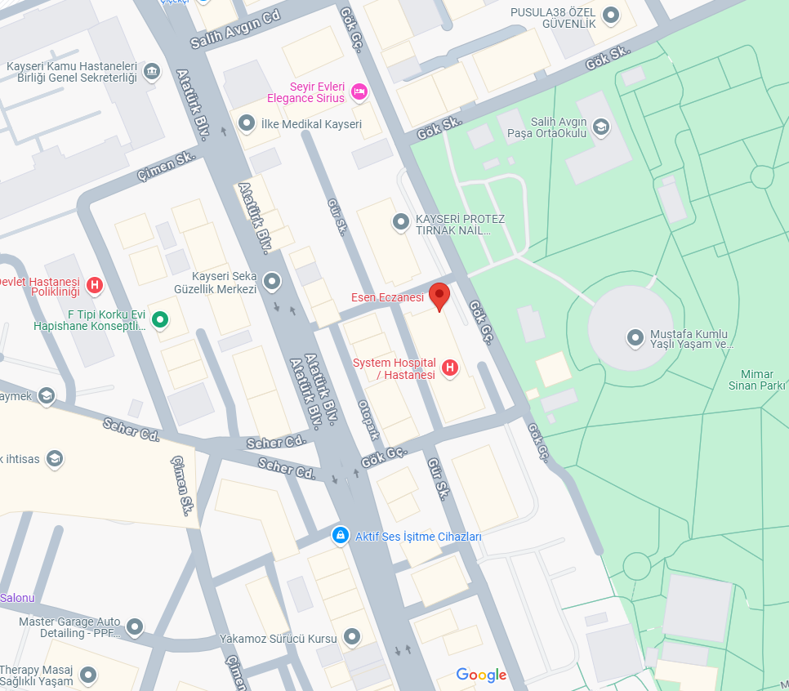Click the Salih Avgın Paşa OrtaOkulu school icon
This screenshot has width=789, height=691.
point(601,127)
